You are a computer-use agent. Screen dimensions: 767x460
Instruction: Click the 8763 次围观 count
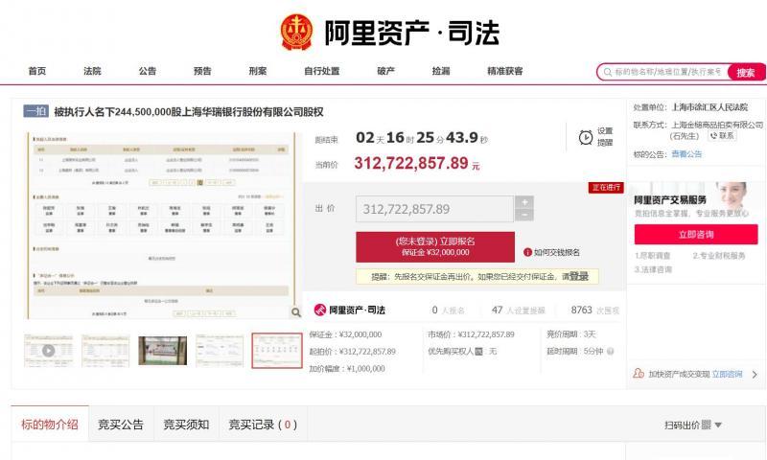pos(594,310)
